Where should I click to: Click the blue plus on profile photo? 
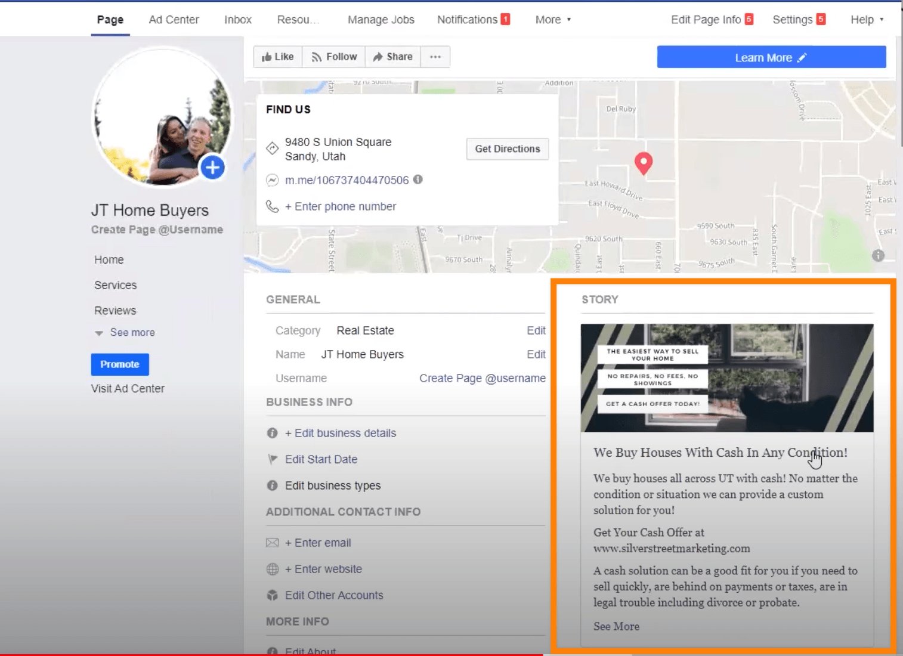(x=212, y=168)
